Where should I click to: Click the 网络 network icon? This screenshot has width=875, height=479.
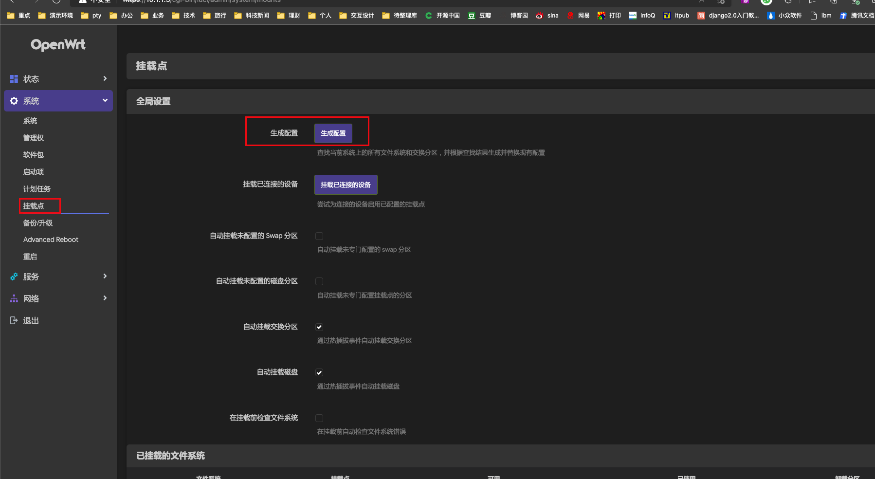point(14,298)
